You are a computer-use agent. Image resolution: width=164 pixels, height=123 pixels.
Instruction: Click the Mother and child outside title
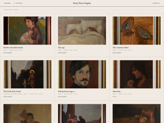[x=13, y=48]
